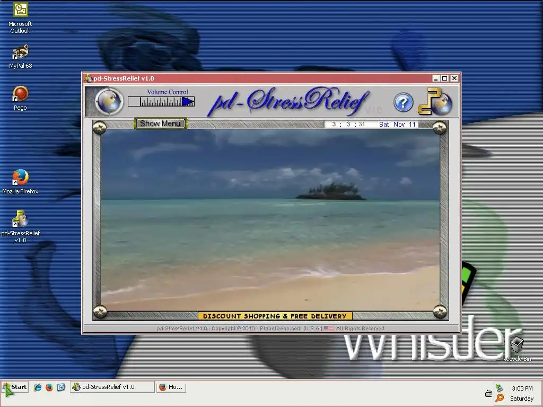
Task: Maximize the pd-StressRelief window
Action: click(445, 78)
